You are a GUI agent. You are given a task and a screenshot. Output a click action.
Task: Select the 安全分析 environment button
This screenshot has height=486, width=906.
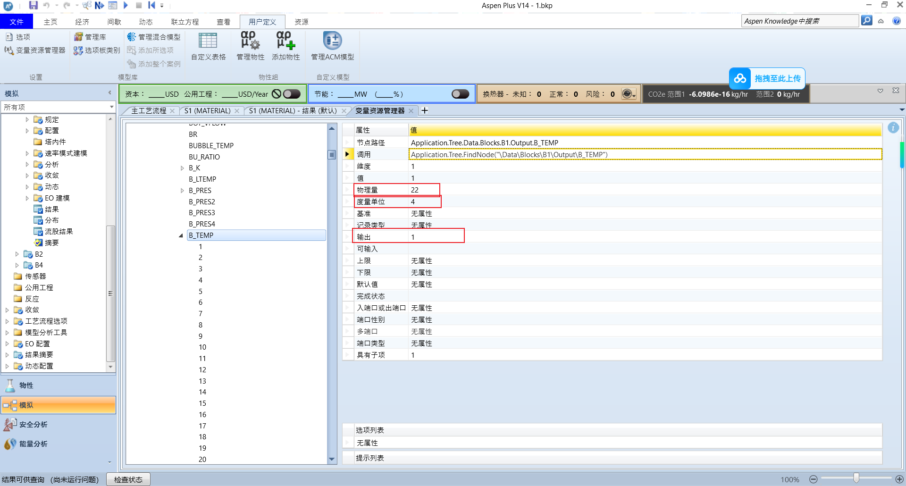tap(33, 424)
